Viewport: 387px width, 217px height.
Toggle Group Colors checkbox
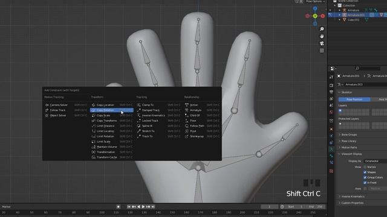click(x=365, y=177)
